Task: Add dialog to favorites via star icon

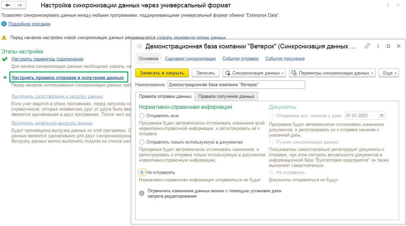Action: 140,46
